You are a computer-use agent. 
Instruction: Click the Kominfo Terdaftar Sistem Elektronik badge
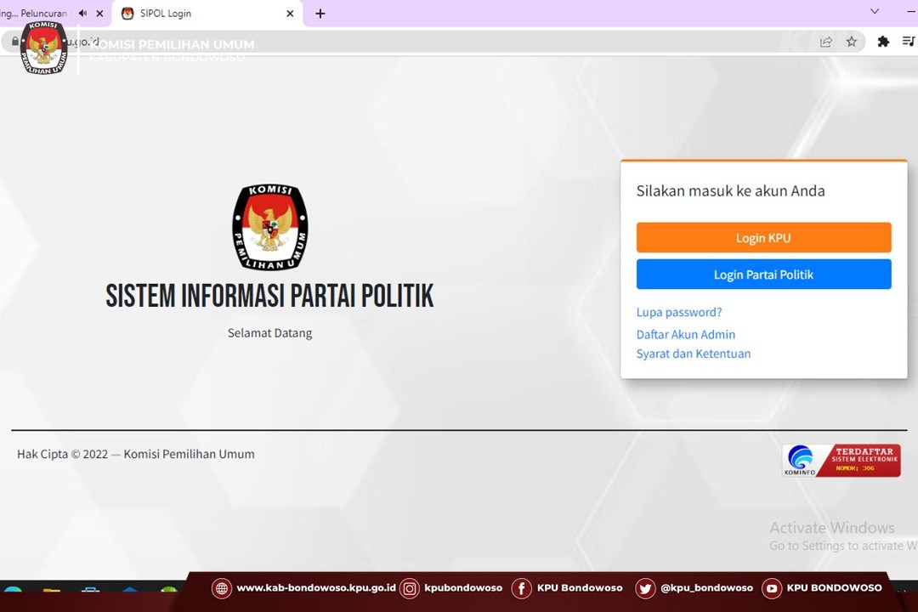[841, 461]
